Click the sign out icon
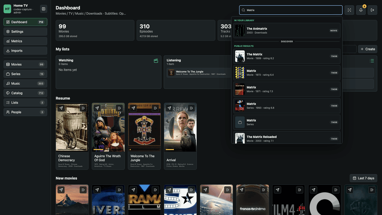Viewport: 382px width, 215px height. [372, 10]
